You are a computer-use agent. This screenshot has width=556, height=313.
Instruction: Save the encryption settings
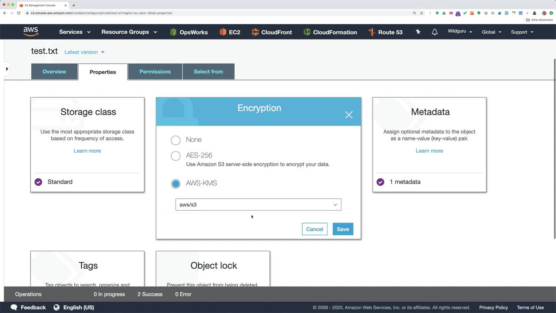(x=343, y=229)
